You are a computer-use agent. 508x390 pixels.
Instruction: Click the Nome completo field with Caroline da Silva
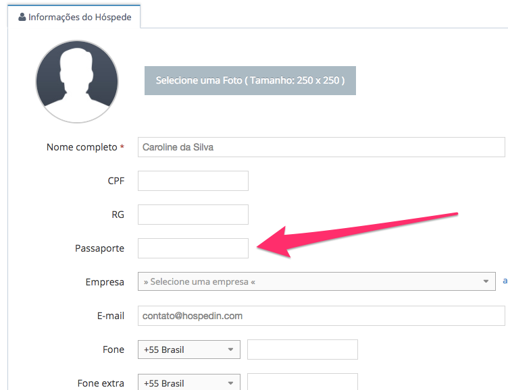click(322, 147)
